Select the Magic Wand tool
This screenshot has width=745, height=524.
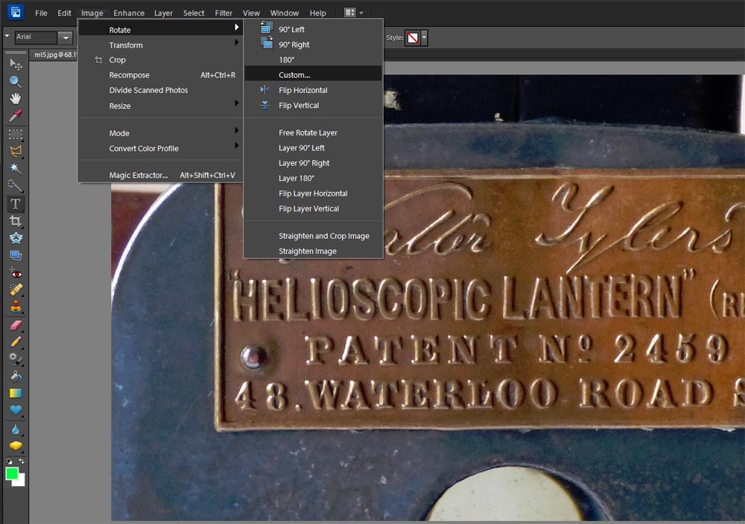coord(16,168)
